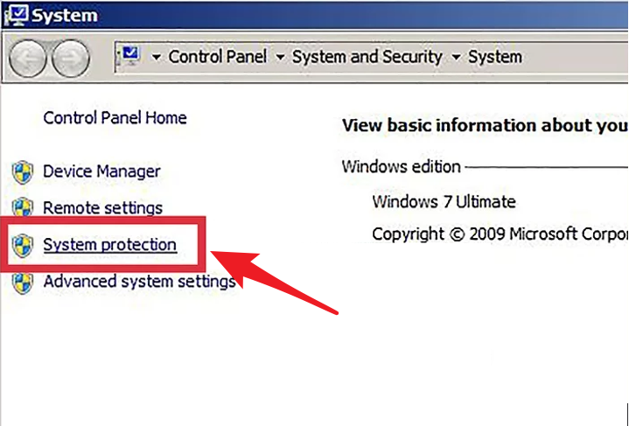The height and width of the screenshot is (426, 629).
Task: Open the System protection link
Action: (109, 244)
